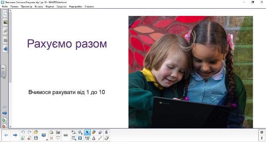
Task: Open the Add-ons puzzle piece tab
Action: pyautogui.click(x=5, y=49)
